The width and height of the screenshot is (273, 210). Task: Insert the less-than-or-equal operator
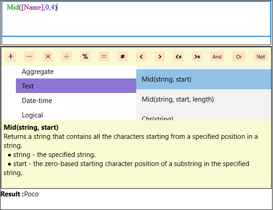click(178, 57)
